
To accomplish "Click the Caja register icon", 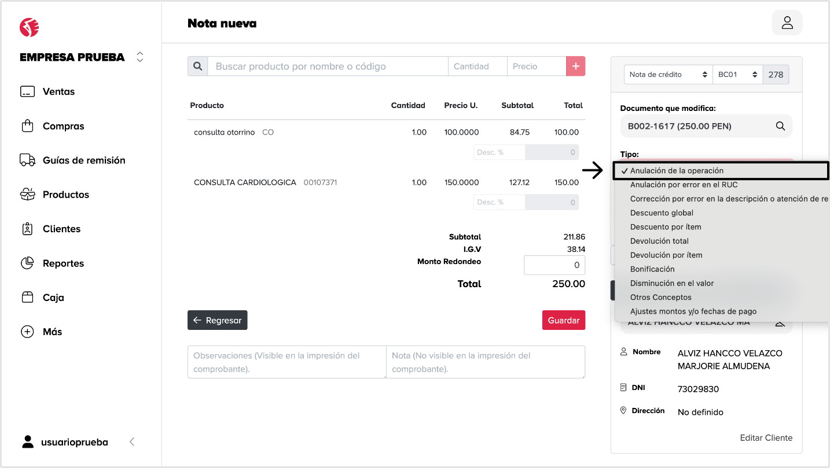I will point(27,298).
